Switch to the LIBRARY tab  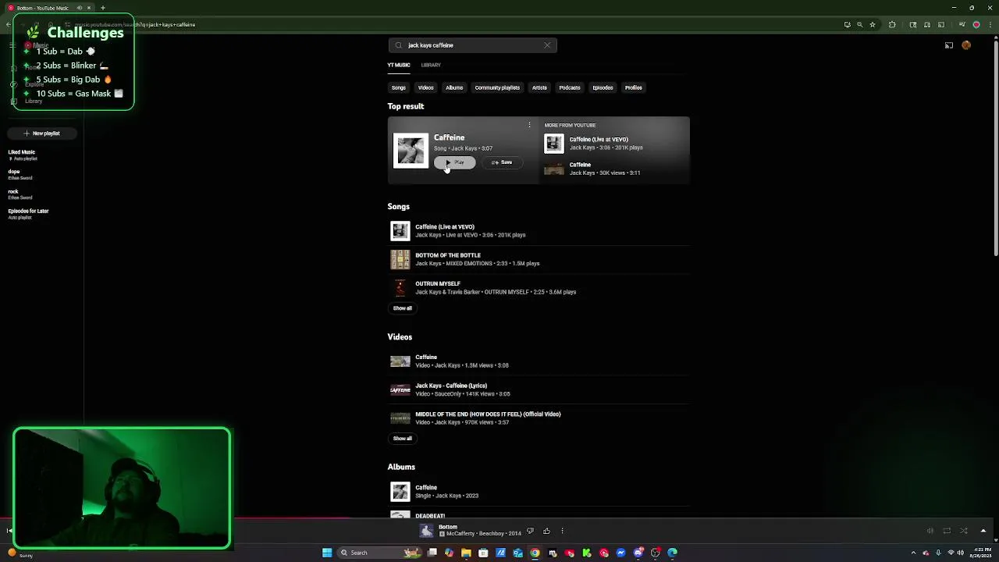(431, 65)
